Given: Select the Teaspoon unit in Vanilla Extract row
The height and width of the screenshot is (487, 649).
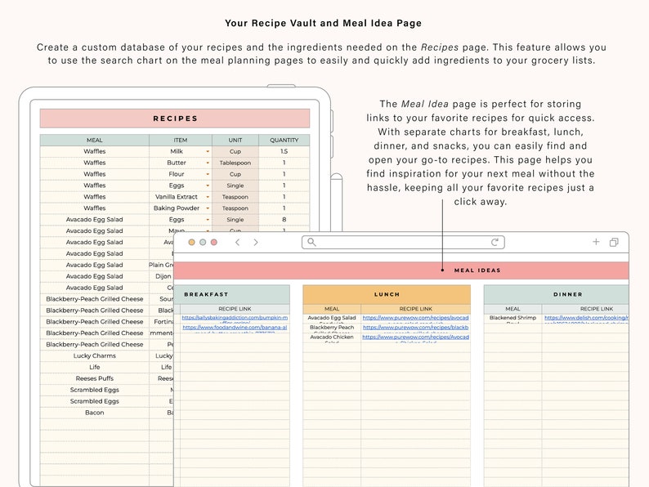Looking at the screenshot, I should pyautogui.click(x=235, y=197).
